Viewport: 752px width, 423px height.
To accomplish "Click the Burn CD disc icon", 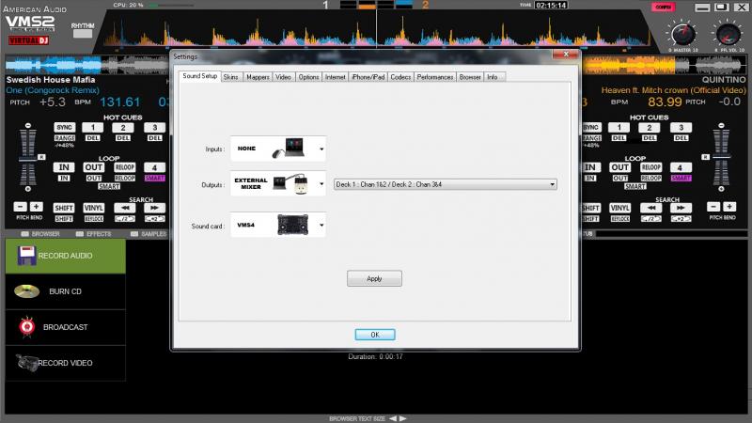I will [27, 291].
